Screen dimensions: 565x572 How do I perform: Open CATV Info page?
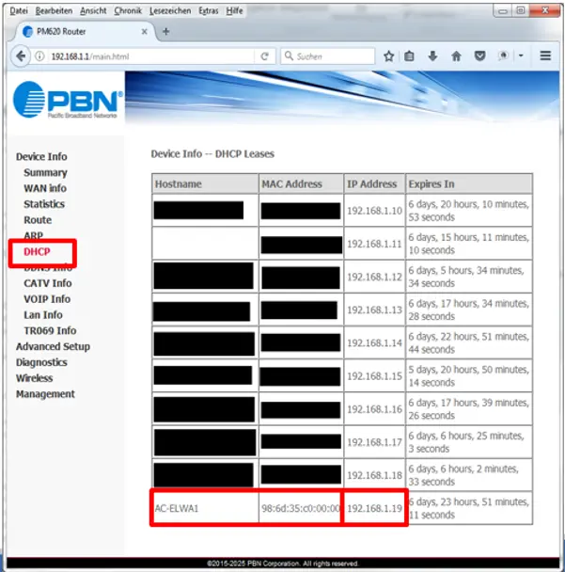(x=48, y=283)
